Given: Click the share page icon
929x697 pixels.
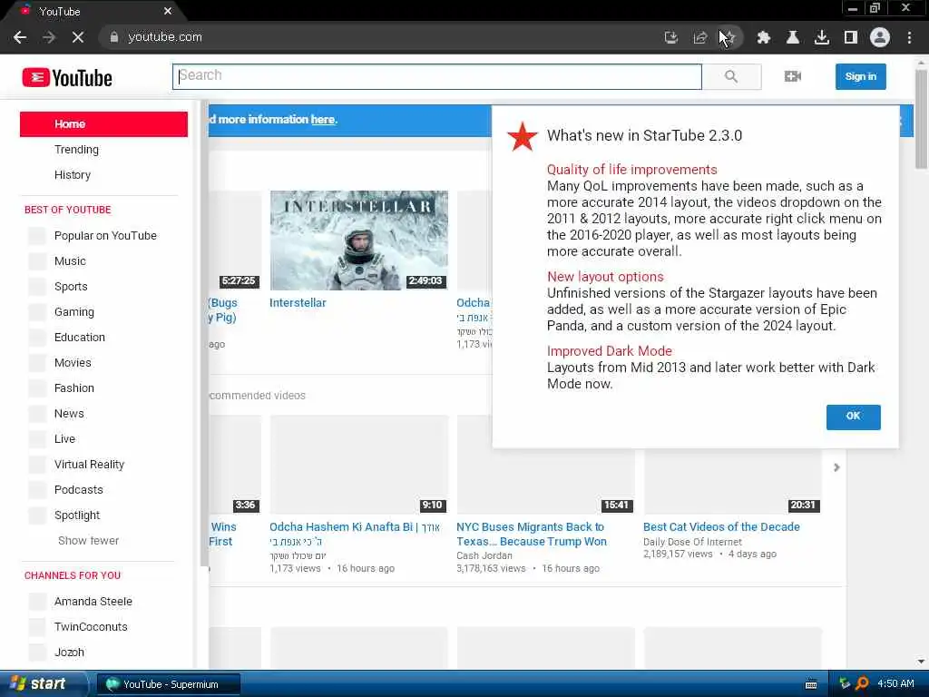Looking at the screenshot, I should click(699, 37).
